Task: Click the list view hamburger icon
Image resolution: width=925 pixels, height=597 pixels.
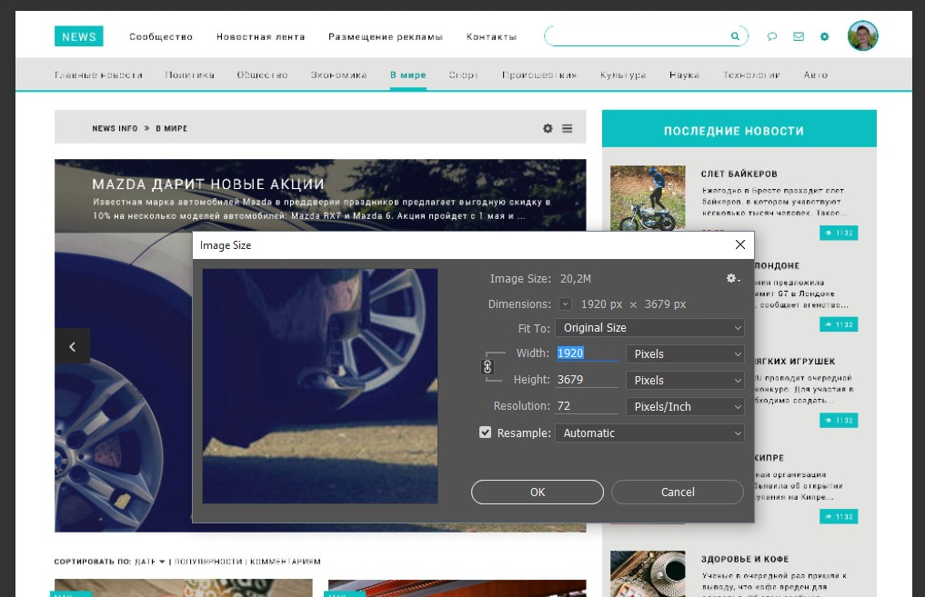Action: pyautogui.click(x=567, y=128)
